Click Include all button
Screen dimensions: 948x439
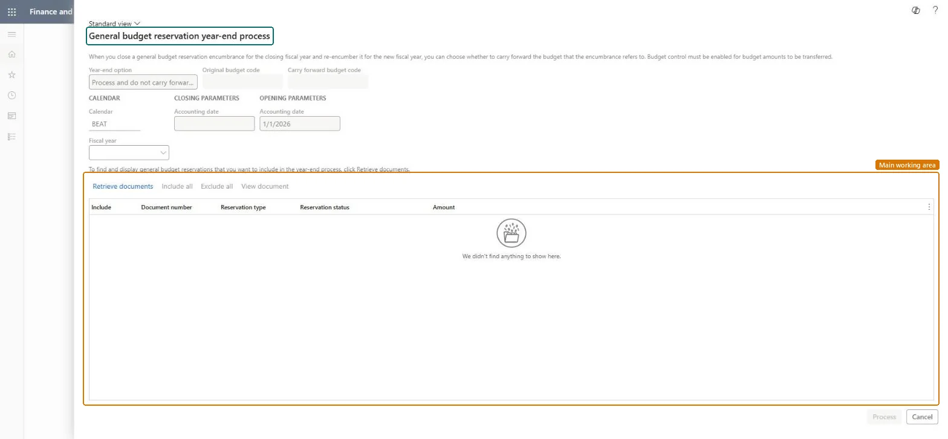[177, 186]
